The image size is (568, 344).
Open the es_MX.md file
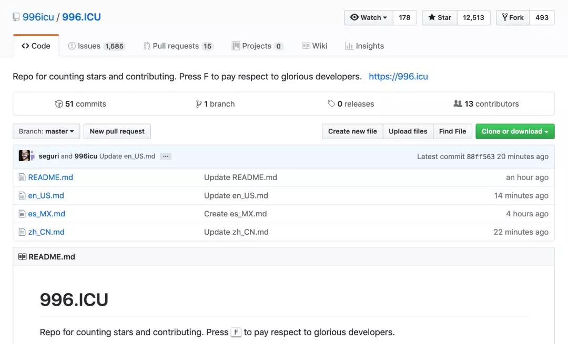[47, 214]
